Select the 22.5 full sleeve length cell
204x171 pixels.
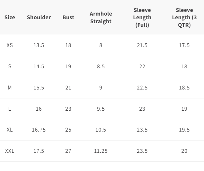(142, 87)
